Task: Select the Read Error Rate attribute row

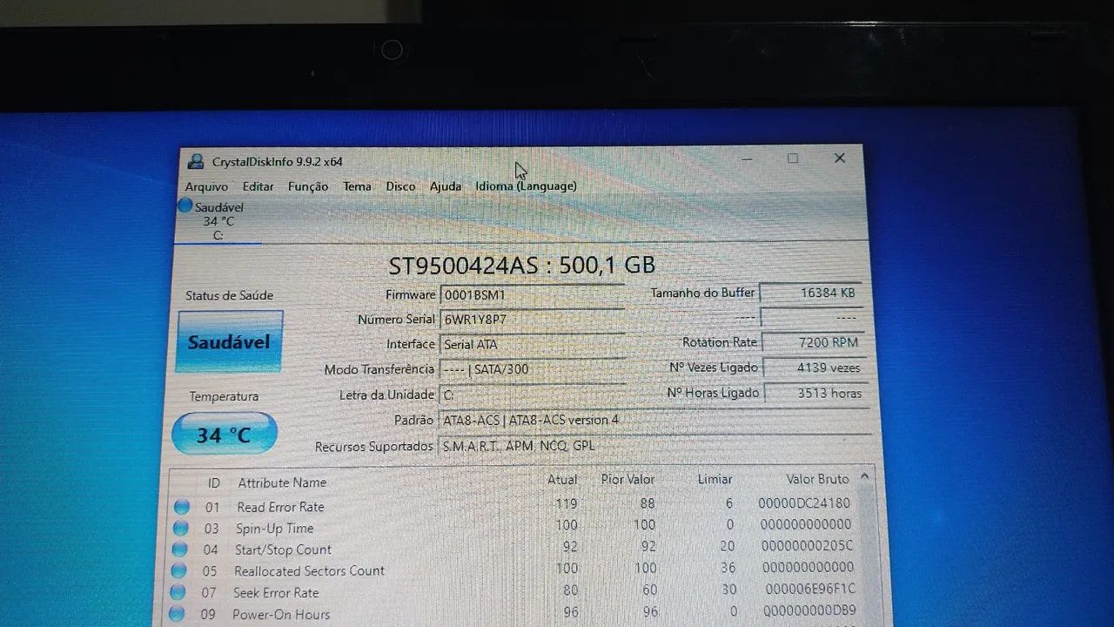Action: click(513, 505)
